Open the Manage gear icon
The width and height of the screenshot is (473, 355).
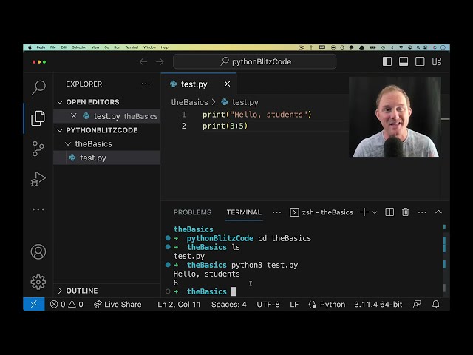38,282
